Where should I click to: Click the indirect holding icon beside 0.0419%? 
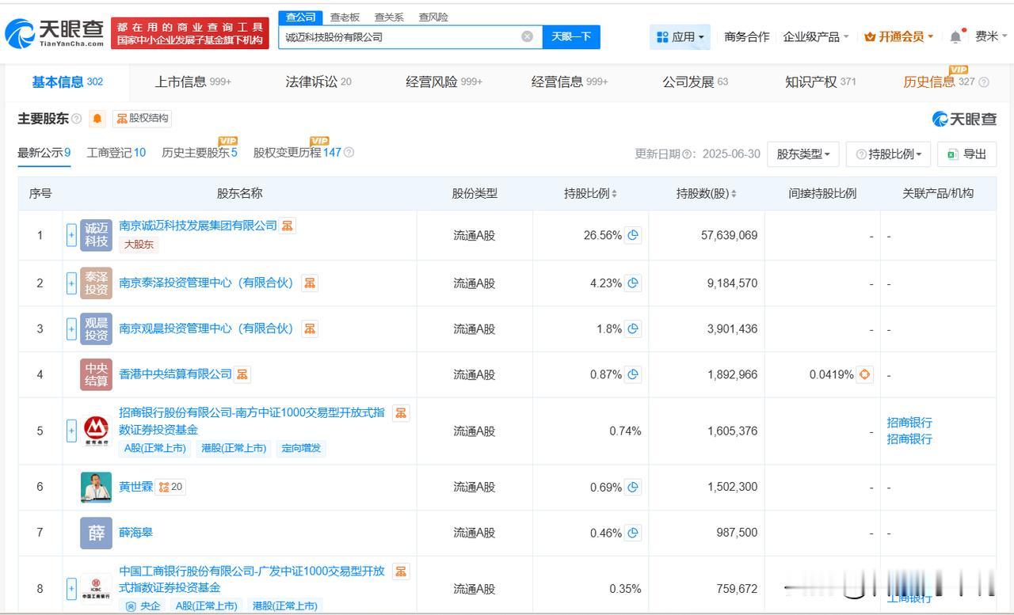click(x=865, y=374)
